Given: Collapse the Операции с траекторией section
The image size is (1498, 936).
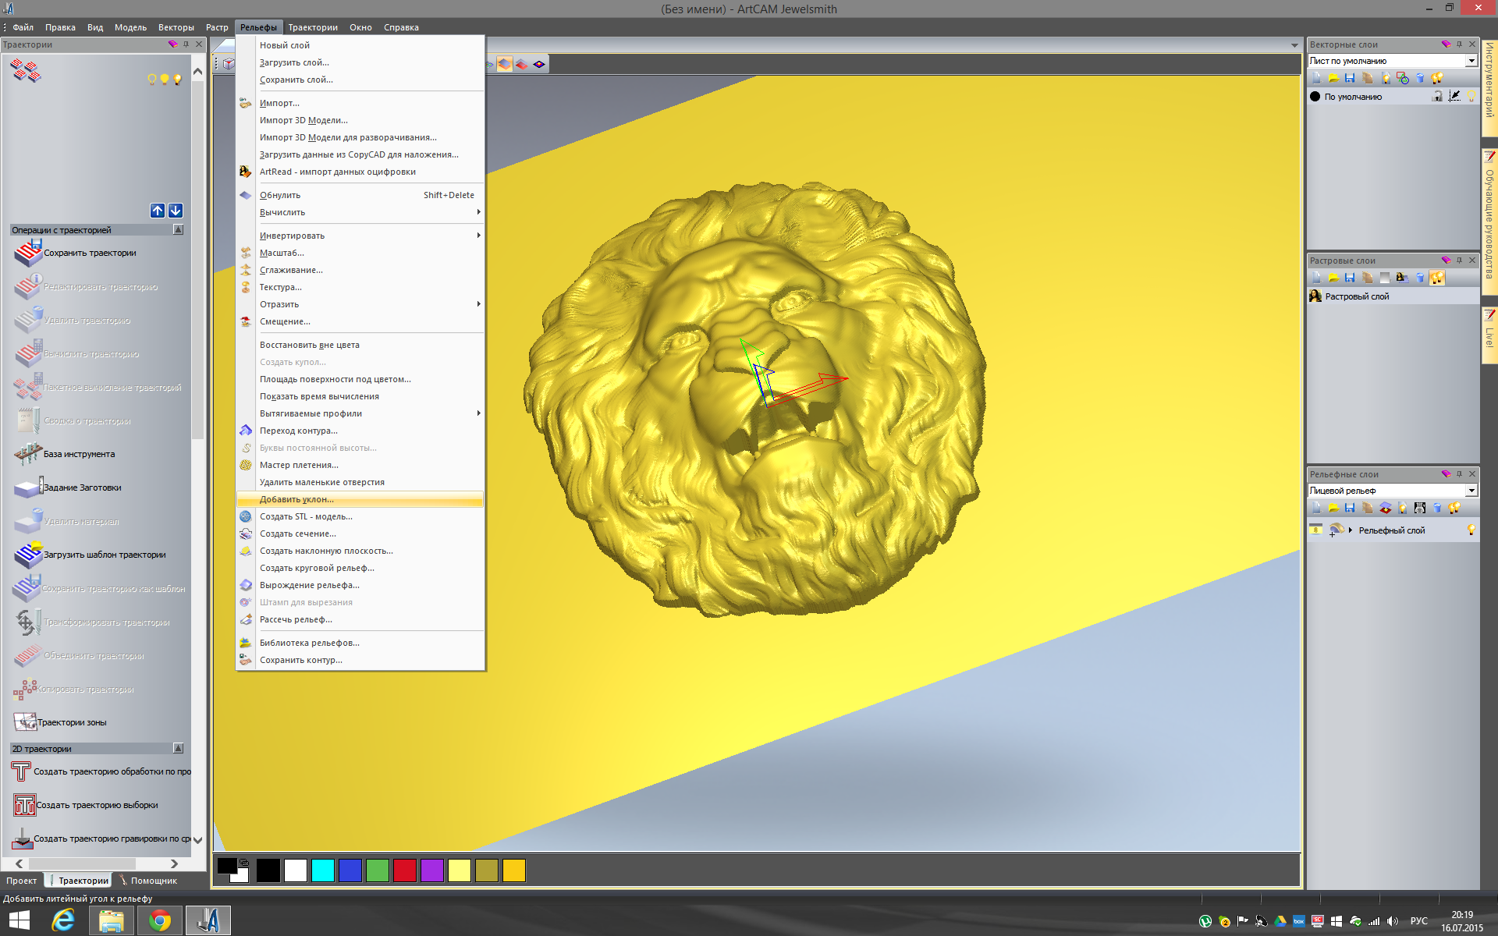Looking at the screenshot, I should pyautogui.click(x=178, y=230).
